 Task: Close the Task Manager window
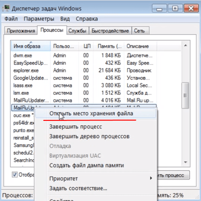[x=191, y=8]
